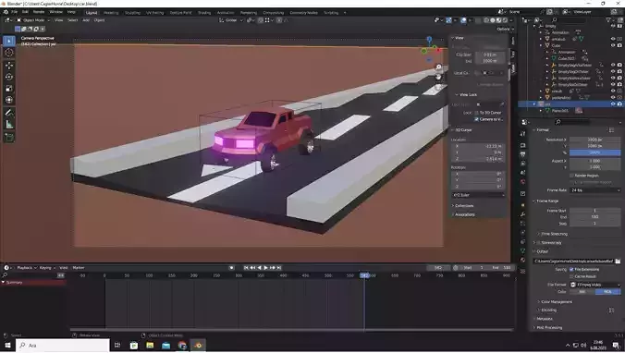
Task: Open the timeline Keying menu
Action: 46,268
